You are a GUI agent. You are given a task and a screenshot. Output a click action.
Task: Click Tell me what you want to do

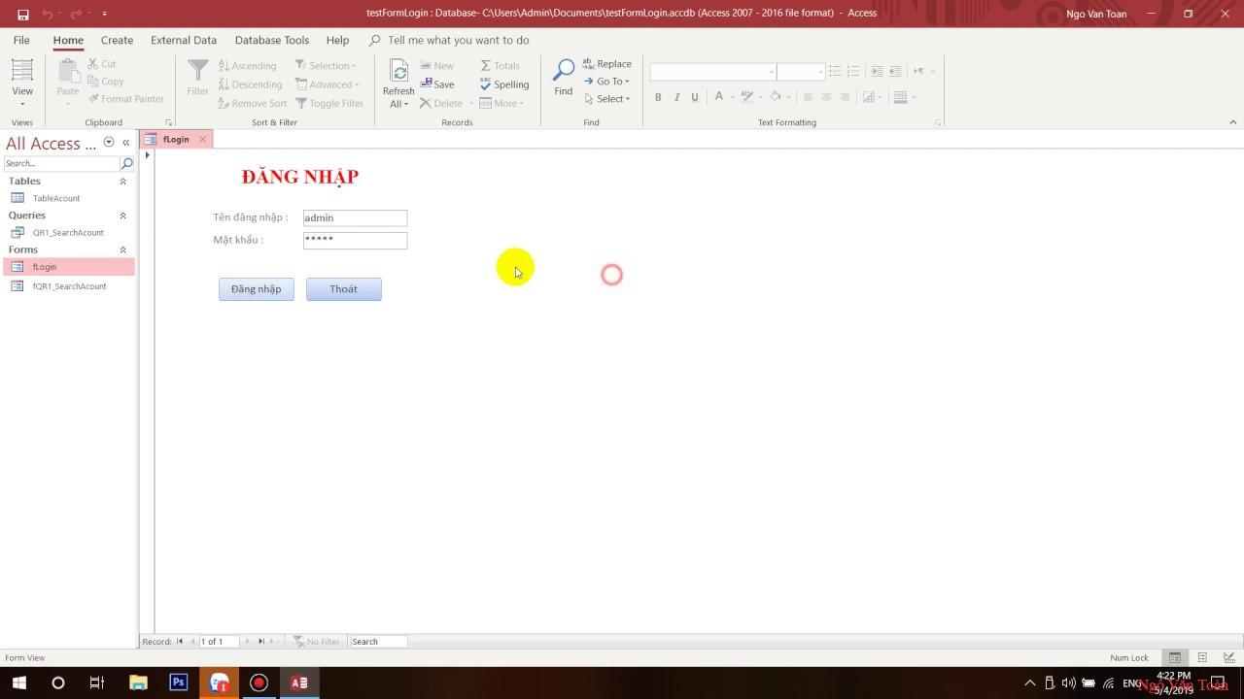click(x=458, y=41)
